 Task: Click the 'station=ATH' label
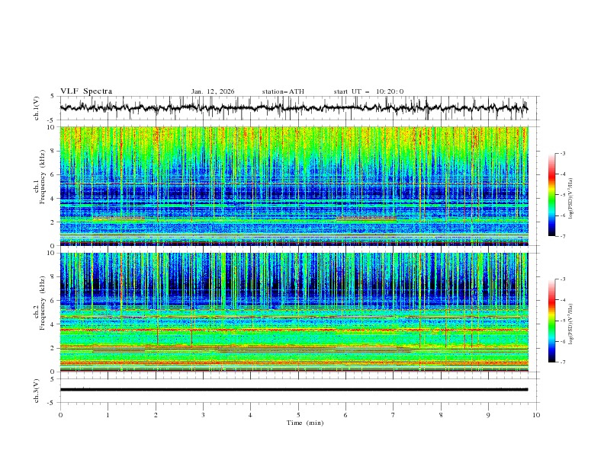coord(283,91)
